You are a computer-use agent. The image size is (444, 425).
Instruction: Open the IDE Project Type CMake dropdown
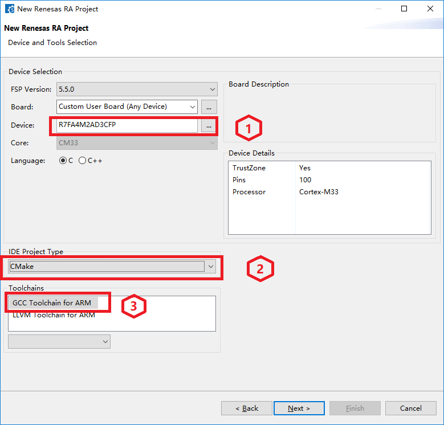click(x=112, y=267)
